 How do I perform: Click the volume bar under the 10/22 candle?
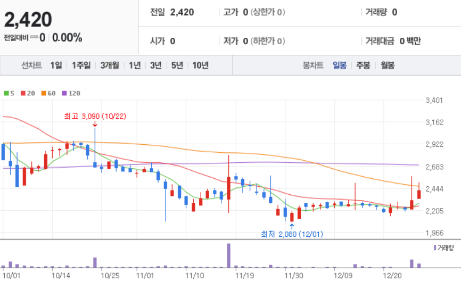[95, 262]
